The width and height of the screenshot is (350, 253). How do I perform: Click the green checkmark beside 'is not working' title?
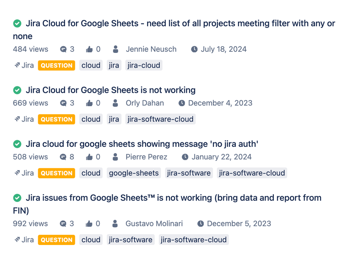click(x=17, y=90)
